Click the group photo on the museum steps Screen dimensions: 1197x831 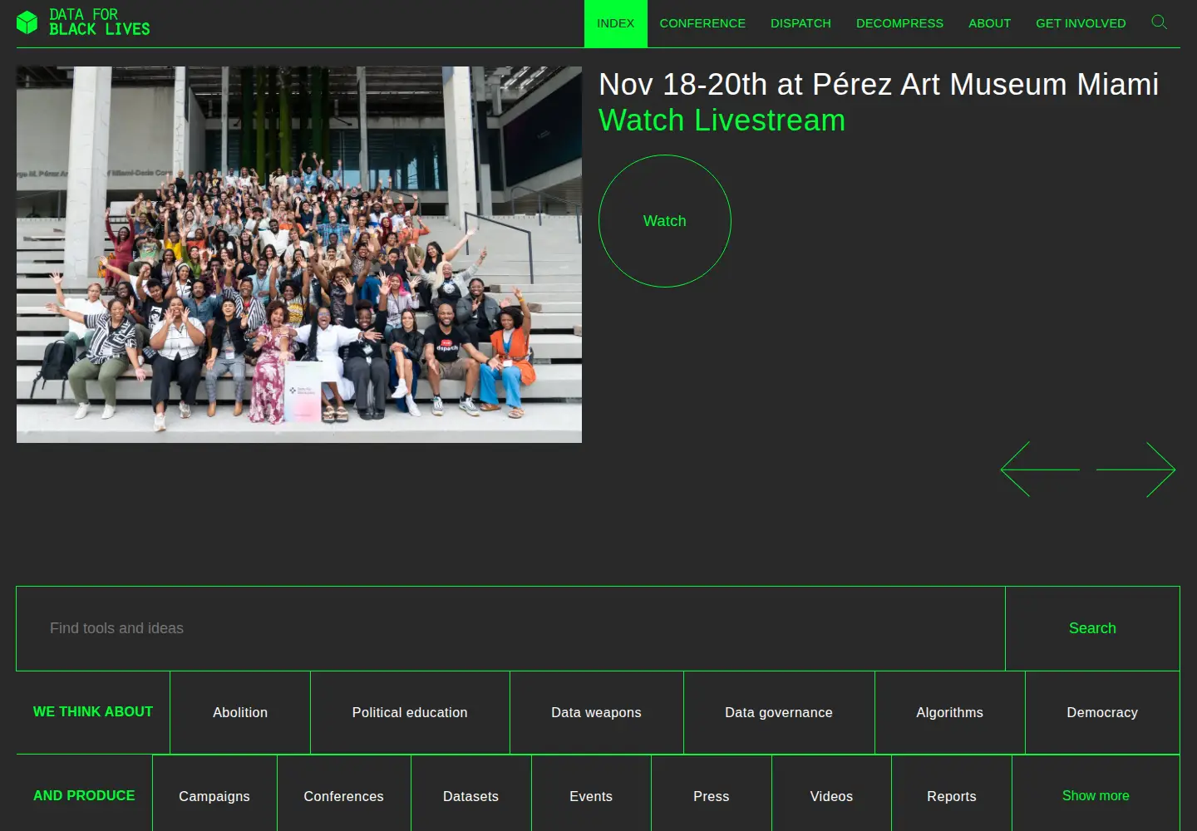(x=299, y=254)
